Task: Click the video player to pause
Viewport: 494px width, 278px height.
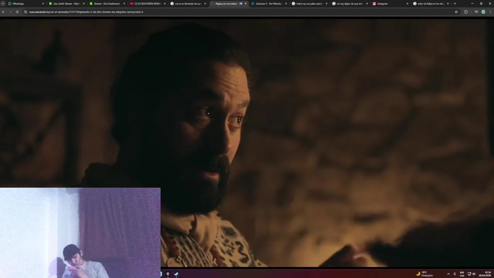Action: [x=247, y=142]
